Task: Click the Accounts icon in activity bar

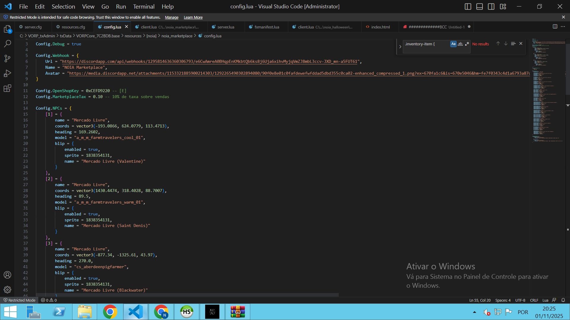Action: pyautogui.click(x=7, y=275)
